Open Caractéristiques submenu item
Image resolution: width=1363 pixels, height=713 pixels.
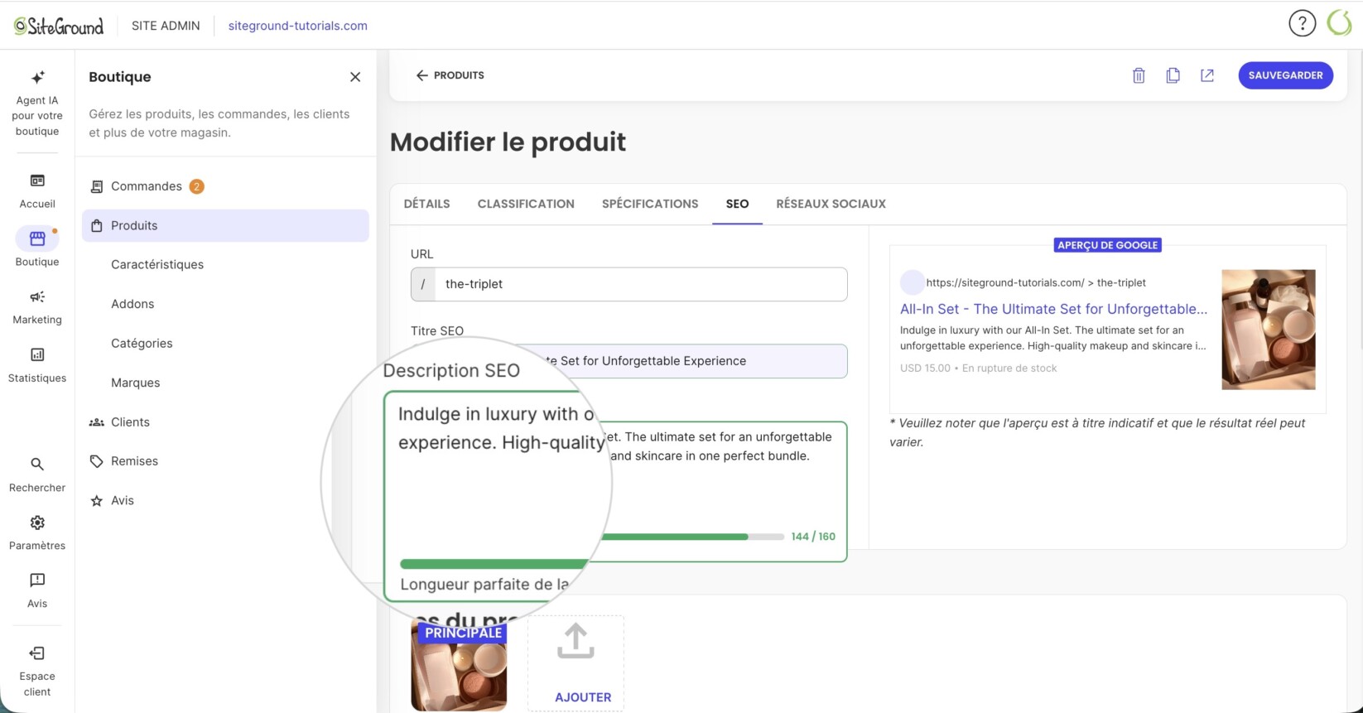point(157,264)
